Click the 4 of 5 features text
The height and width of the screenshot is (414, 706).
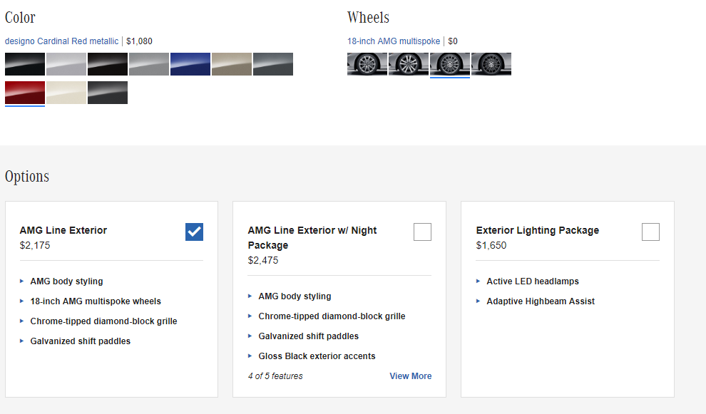click(275, 376)
